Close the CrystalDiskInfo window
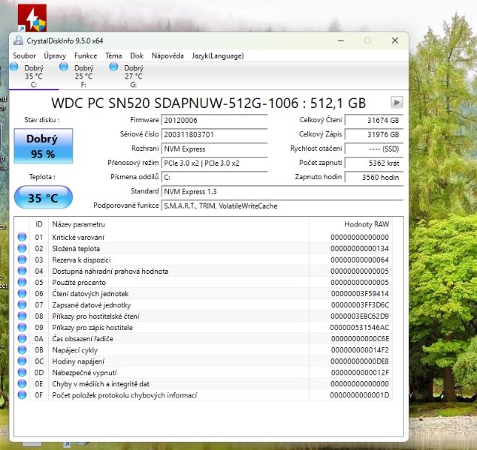Screen dimensions: 477x450 395,40
